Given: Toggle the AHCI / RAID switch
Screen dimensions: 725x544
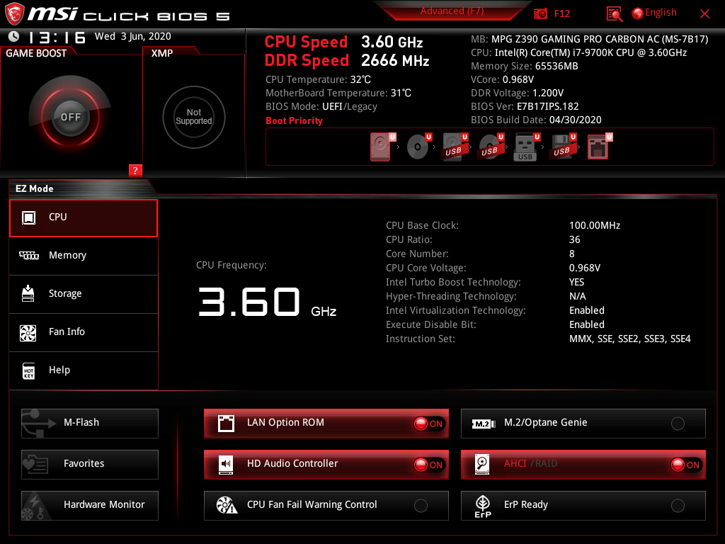Looking at the screenshot, I should (x=686, y=465).
